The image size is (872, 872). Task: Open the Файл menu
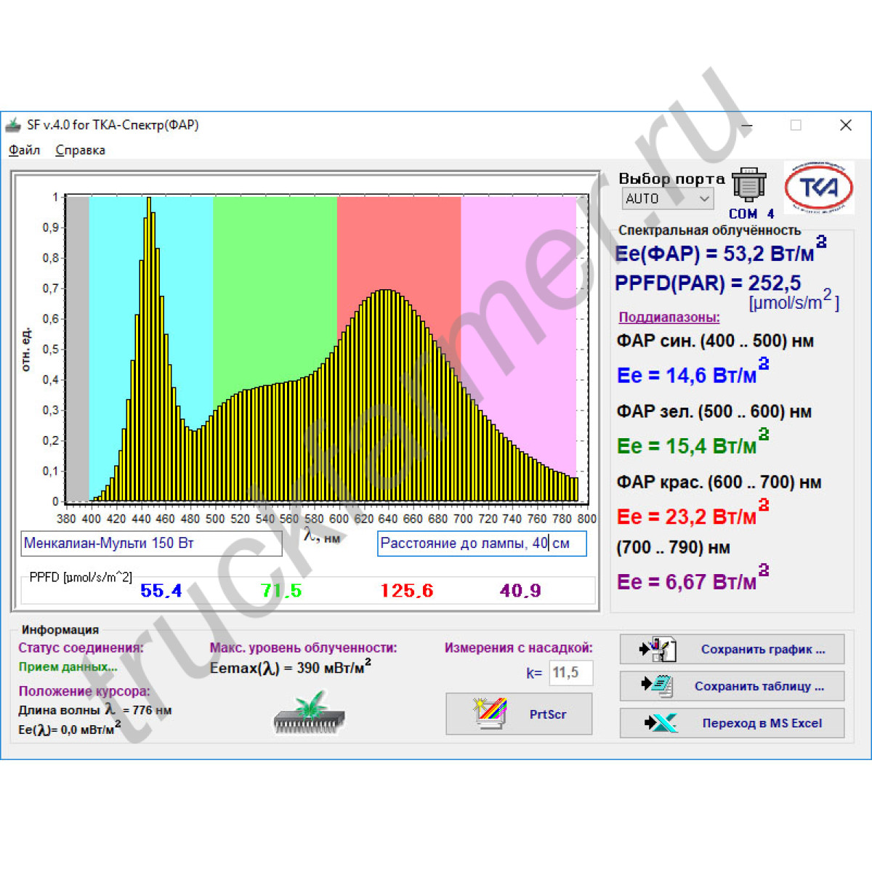point(24,150)
